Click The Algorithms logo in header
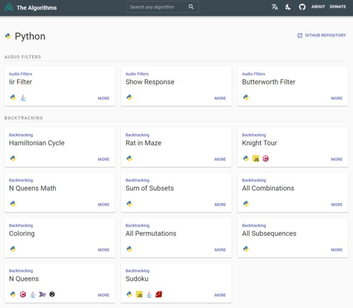 coord(10,7)
